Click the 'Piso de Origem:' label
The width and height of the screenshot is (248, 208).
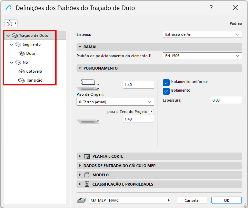point(90,94)
